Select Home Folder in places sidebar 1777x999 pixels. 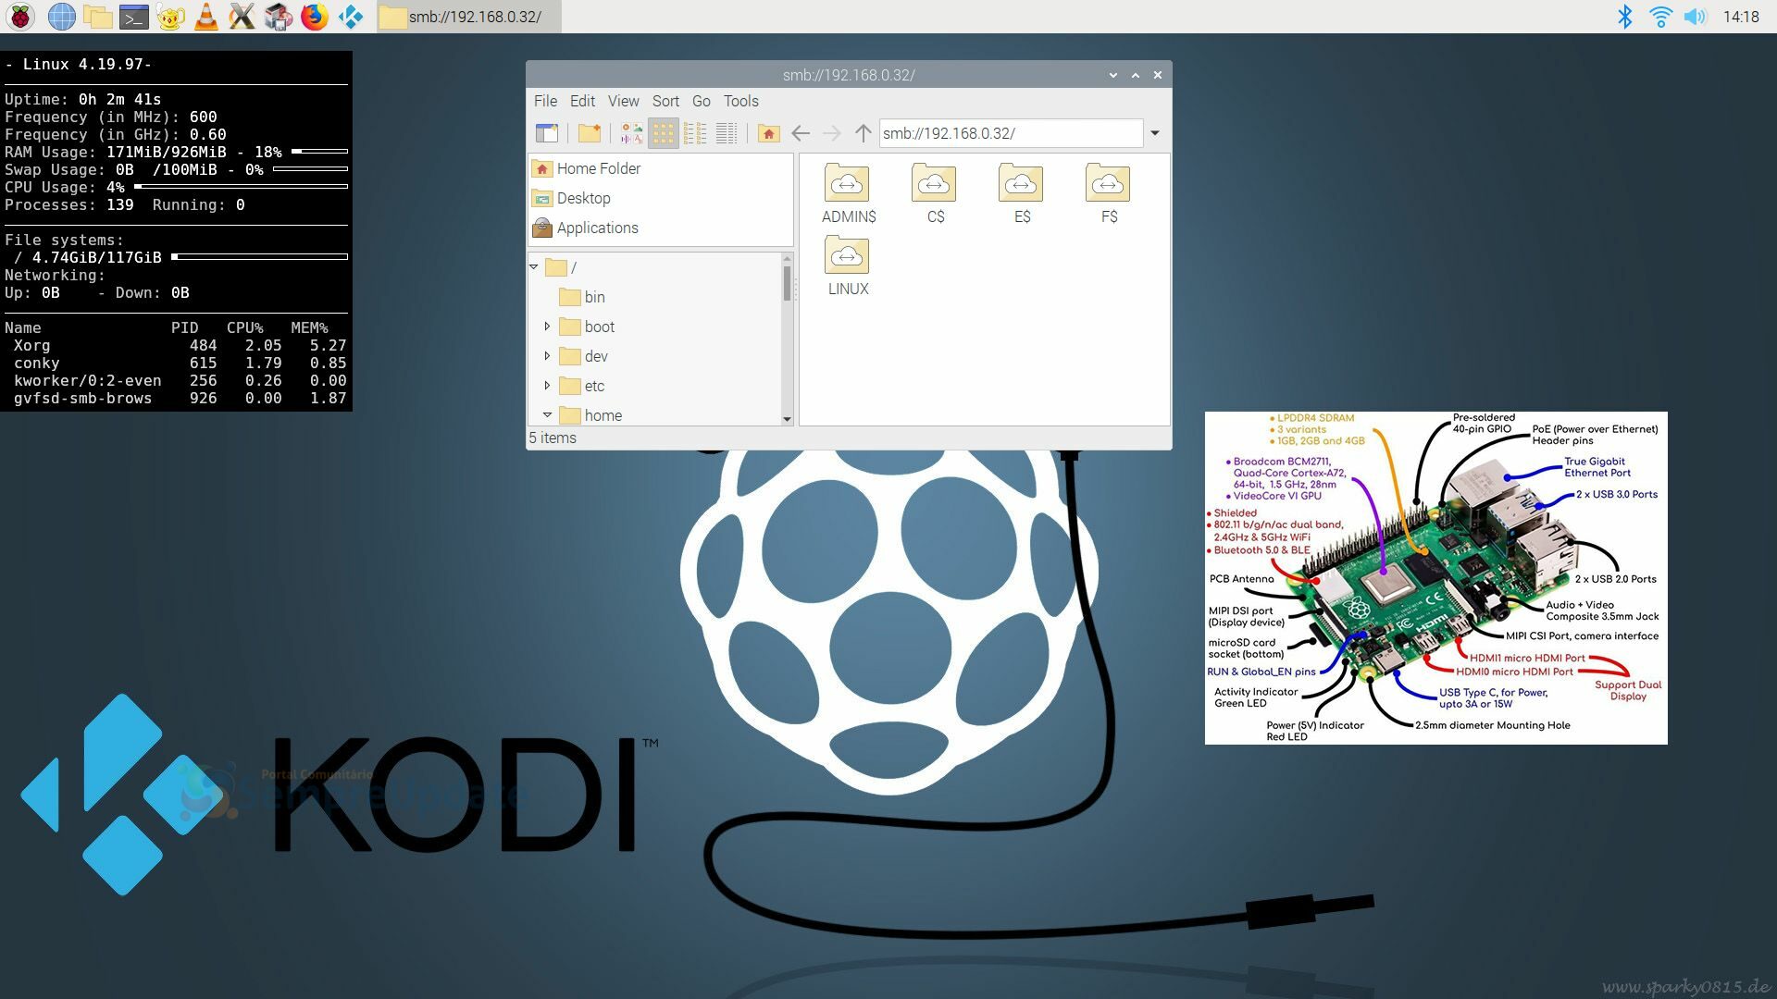(661, 168)
